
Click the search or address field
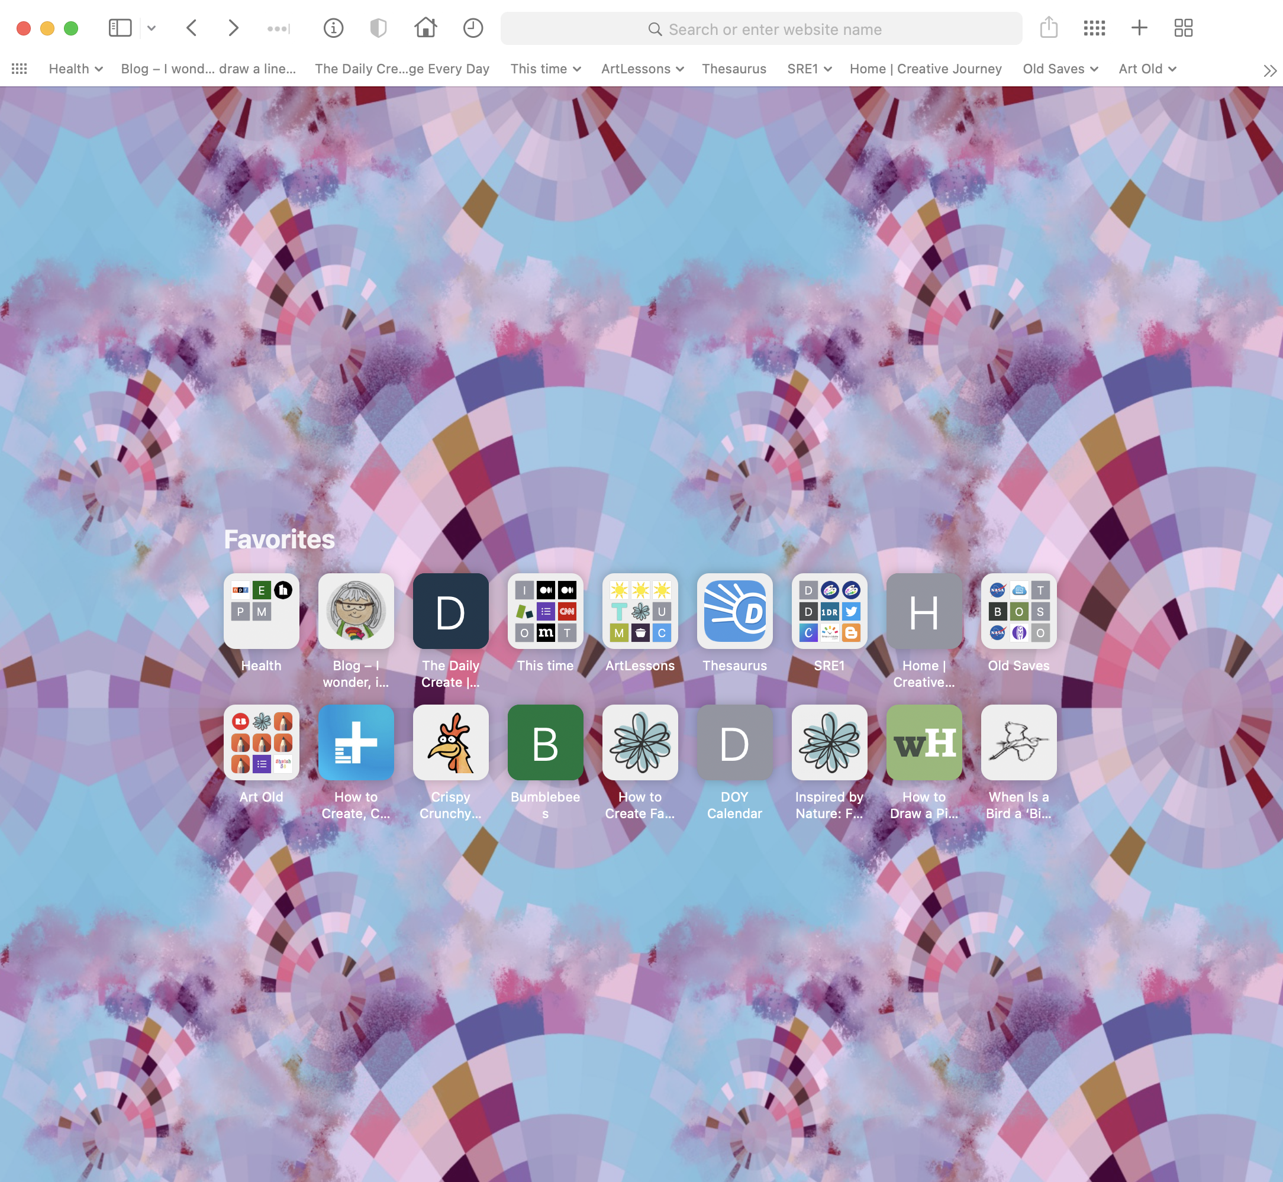(x=761, y=30)
